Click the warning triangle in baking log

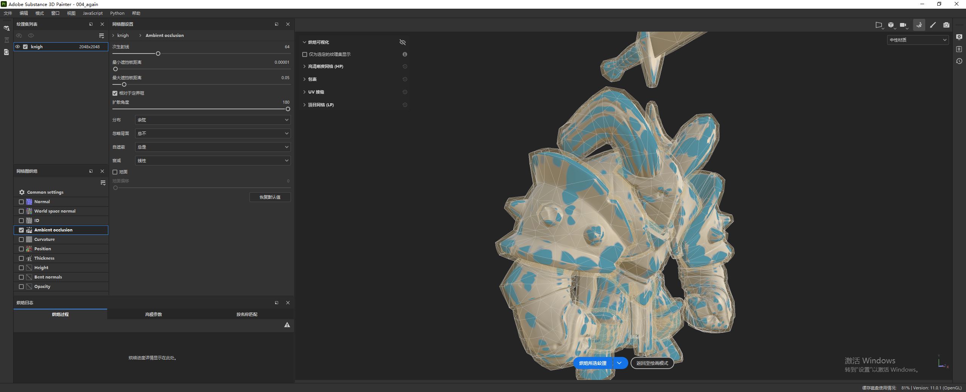pyautogui.click(x=287, y=325)
